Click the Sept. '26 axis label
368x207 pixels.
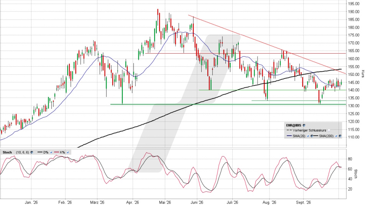tap(304, 202)
